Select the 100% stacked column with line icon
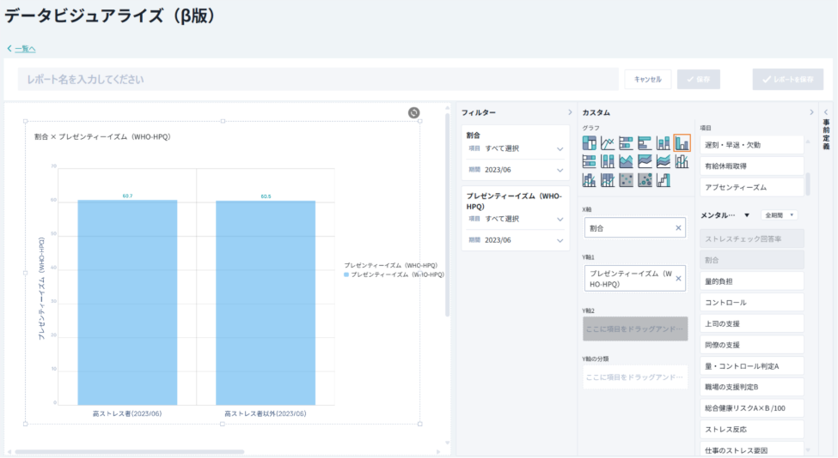 pyautogui.click(x=608, y=180)
